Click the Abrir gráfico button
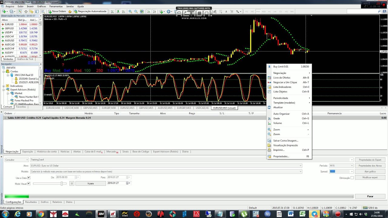This screenshot has width=388, height=218. (370, 171)
